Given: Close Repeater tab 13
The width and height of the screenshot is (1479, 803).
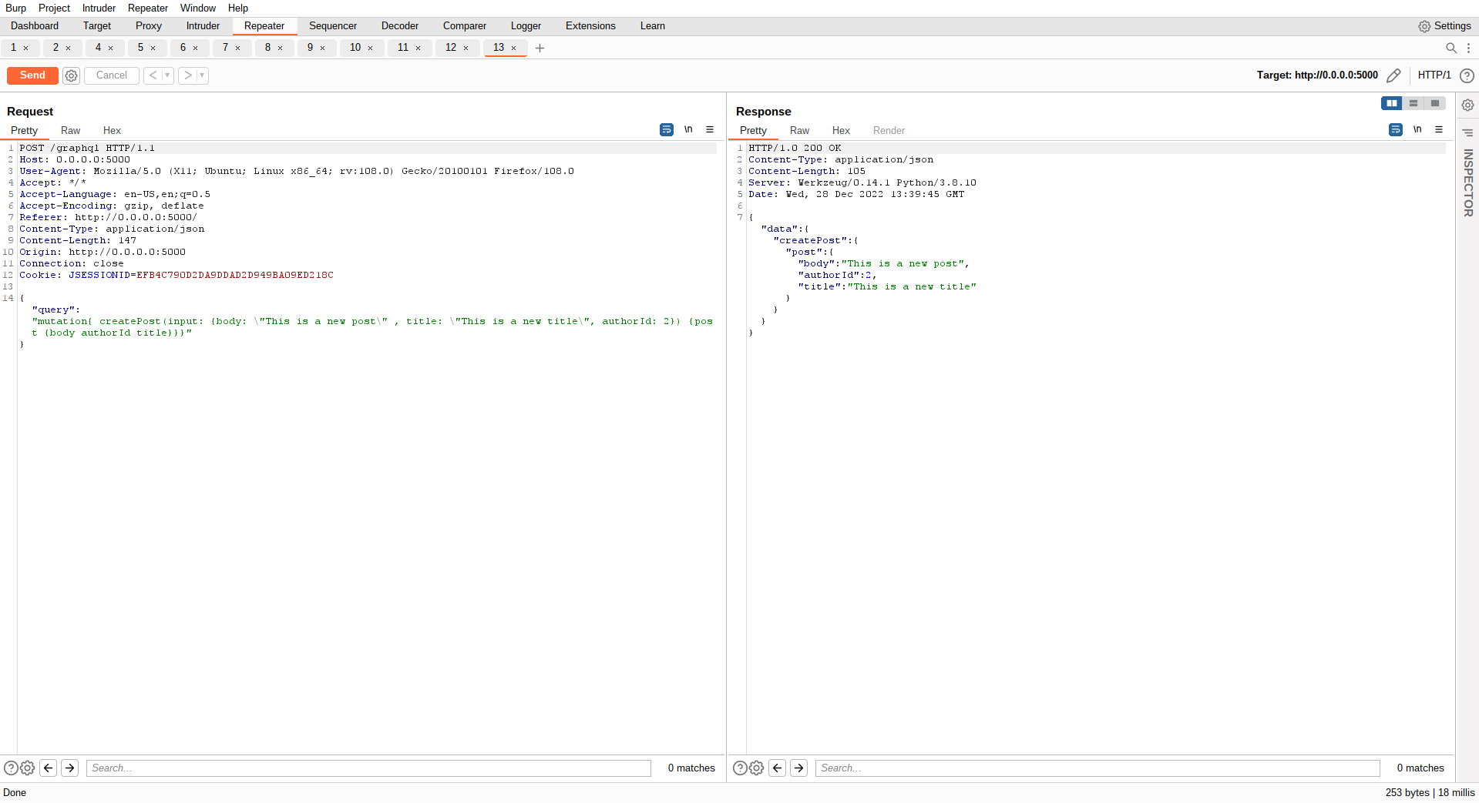Looking at the screenshot, I should click(514, 48).
